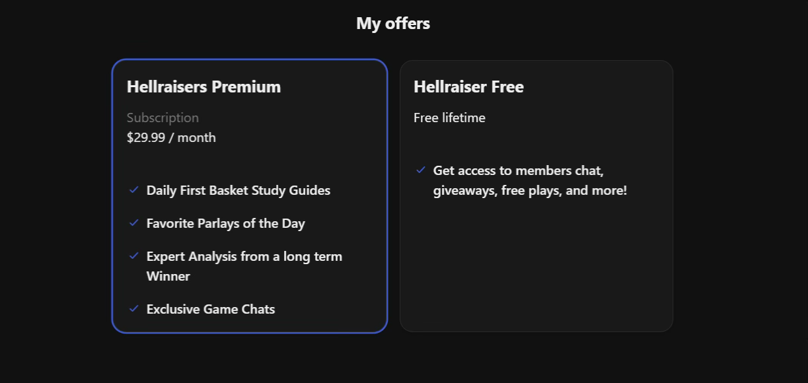808x383 pixels.
Task: Click the checkmark beside Favorite Parlays of the Day
Action: point(133,223)
